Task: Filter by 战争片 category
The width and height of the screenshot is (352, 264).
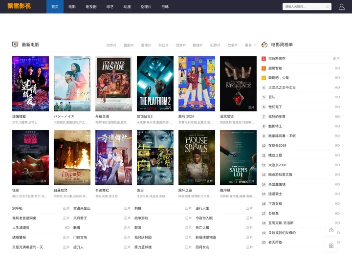Action: point(232,45)
